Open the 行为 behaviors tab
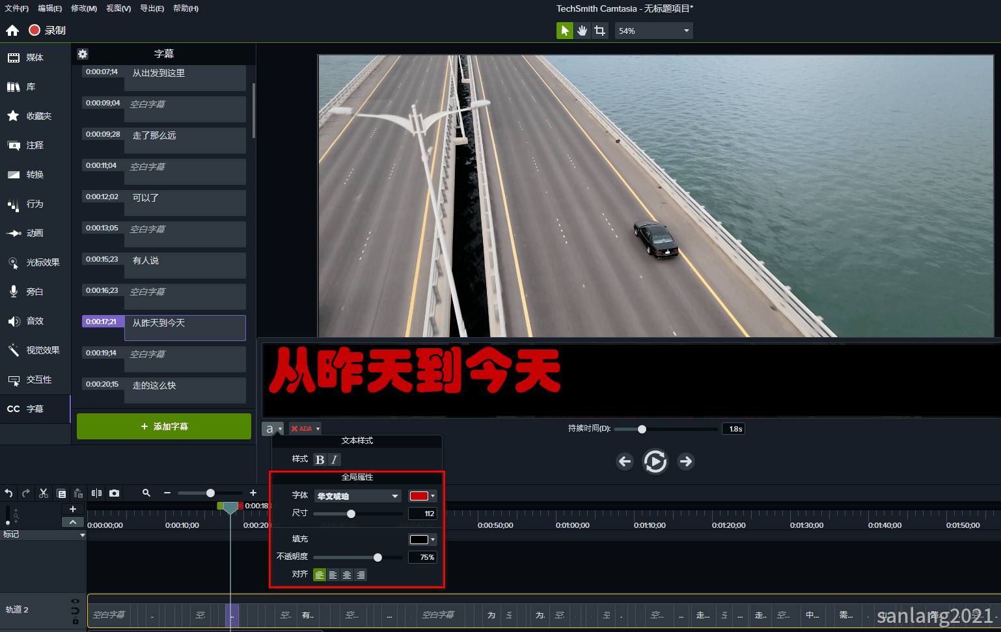Screen dimensions: 1001x632 (35, 204)
